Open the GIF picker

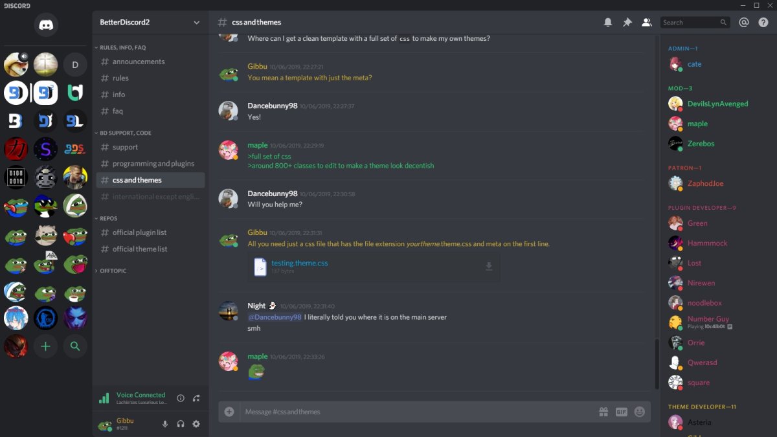pyautogui.click(x=622, y=412)
